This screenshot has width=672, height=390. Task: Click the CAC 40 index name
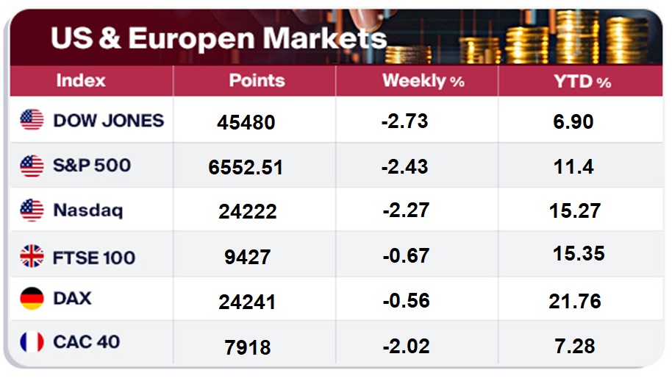pos(87,342)
